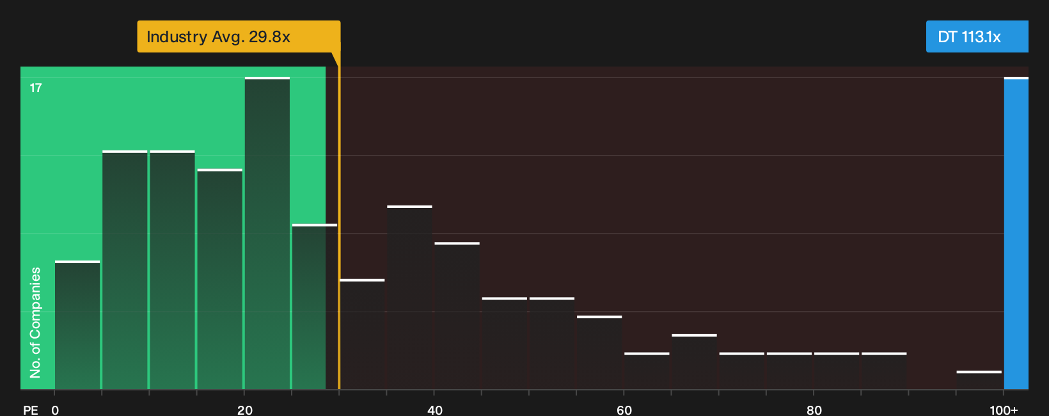Image resolution: width=1049 pixels, height=416 pixels.
Task: Click the histogram bar for PE 50-55
Action: (x=552, y=343)
